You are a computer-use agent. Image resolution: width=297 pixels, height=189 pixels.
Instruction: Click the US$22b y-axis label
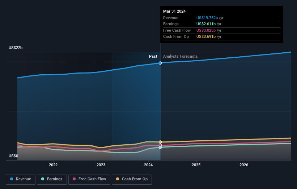[x=16, y=48]
